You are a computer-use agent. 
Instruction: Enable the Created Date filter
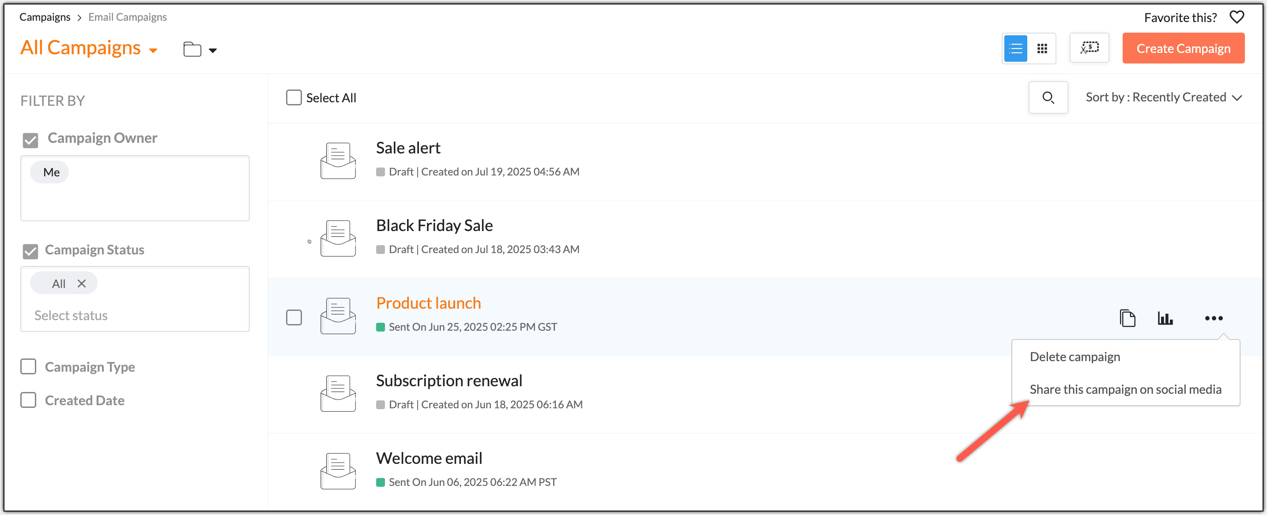point(29,399)
